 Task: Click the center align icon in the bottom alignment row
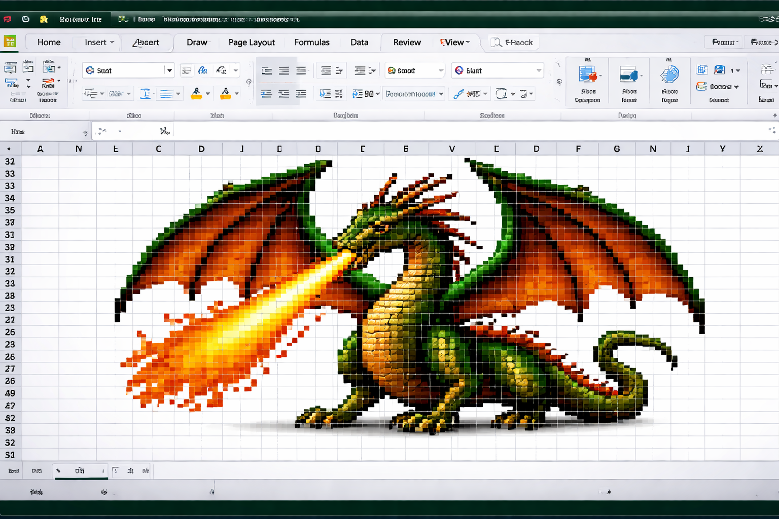click(284, 94)
